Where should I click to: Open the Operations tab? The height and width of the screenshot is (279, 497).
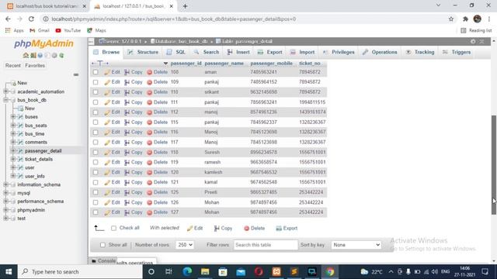380,52
